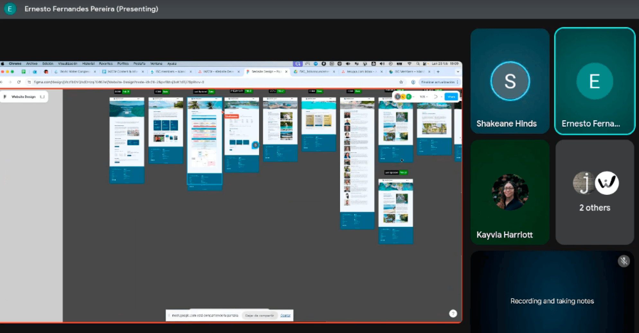Select the highlighted frame labeled 'Last Updated'
Viewport: 639px width, 333px height.
click(205, 141)
